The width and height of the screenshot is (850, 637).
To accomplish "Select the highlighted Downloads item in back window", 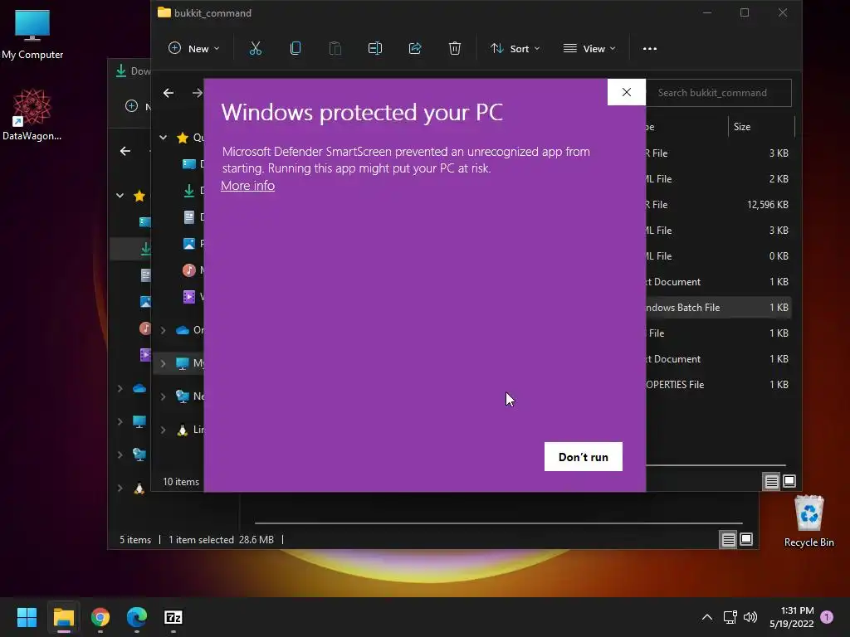I will click(130, 249).
